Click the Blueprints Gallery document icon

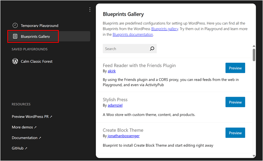click(x=15, y=37)
